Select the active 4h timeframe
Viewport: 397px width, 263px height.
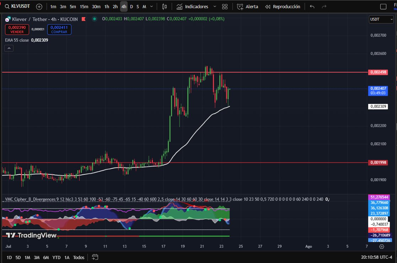coord(124,7)
